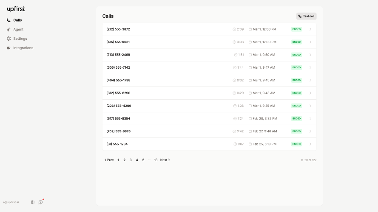
Task: Expand the (702) 555-9876 row chevron
Action: (310, 131)
